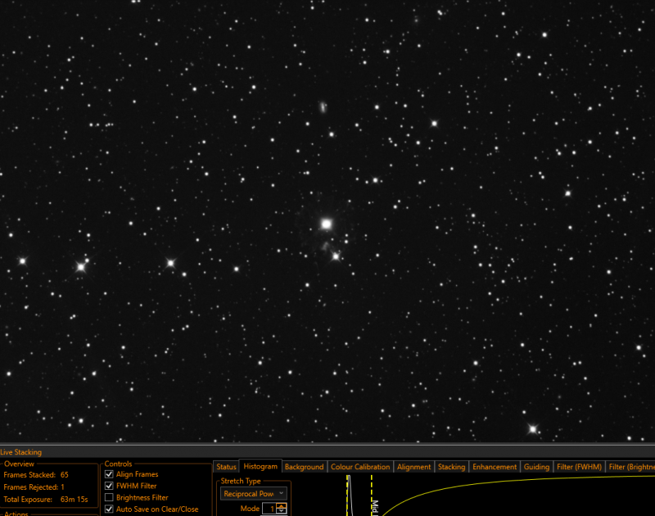Select the Mid level histogram marker line
The width and height of the screenshot is (655, 516).
[372, 495]
